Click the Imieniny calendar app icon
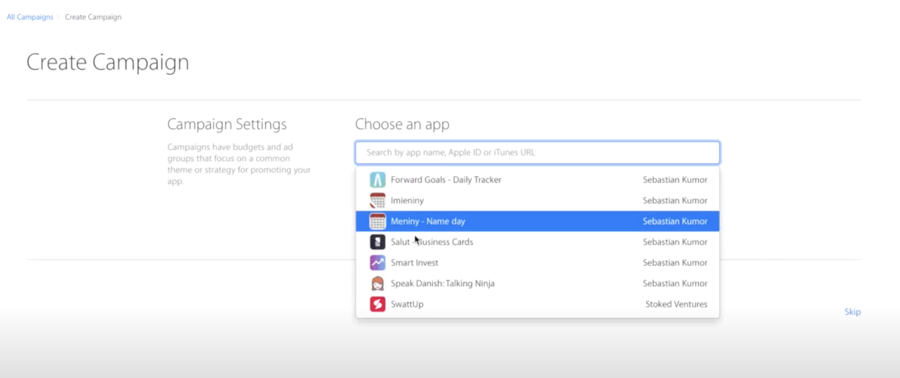 (377, 200)
